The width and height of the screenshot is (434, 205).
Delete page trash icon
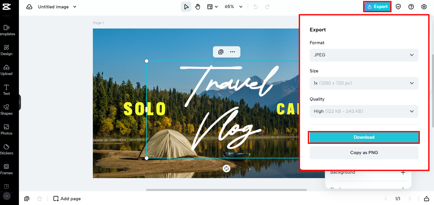pos(40,199)
